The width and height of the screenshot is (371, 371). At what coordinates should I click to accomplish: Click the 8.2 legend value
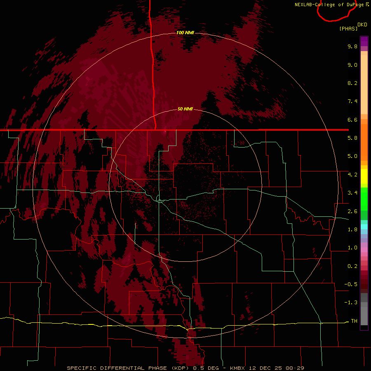pos(352,83)
